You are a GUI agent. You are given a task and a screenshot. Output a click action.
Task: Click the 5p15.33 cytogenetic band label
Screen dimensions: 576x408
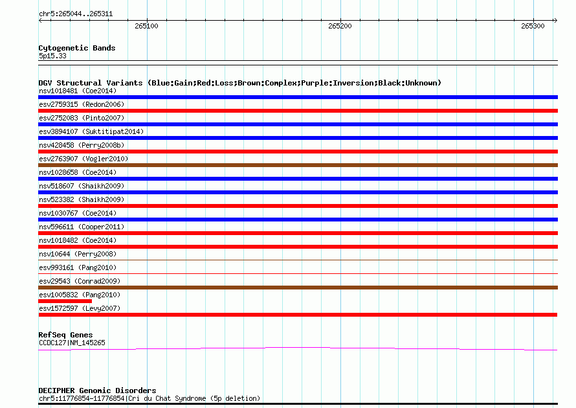point(52,56)
